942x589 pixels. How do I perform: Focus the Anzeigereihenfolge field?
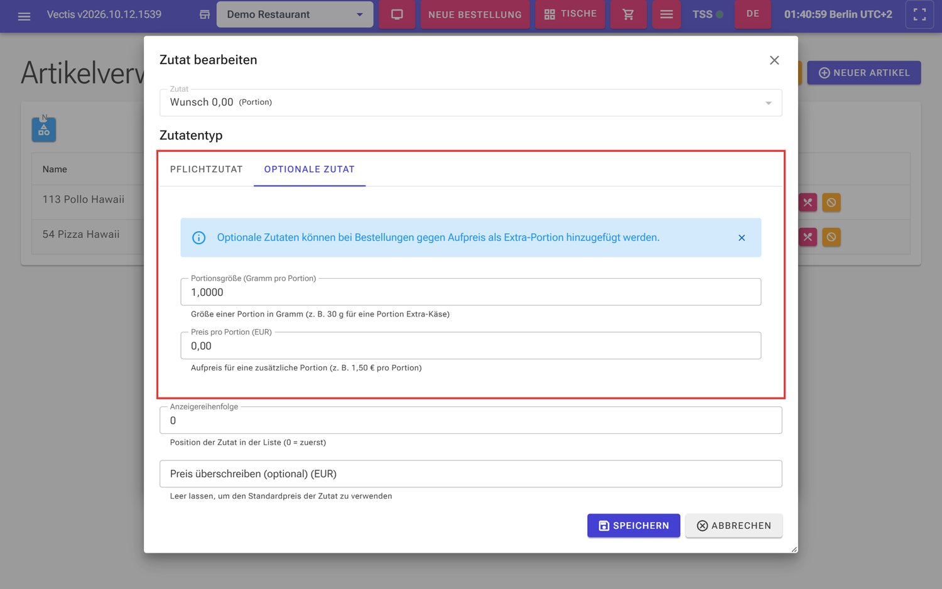pyautogui.click(x=470, y=421)
